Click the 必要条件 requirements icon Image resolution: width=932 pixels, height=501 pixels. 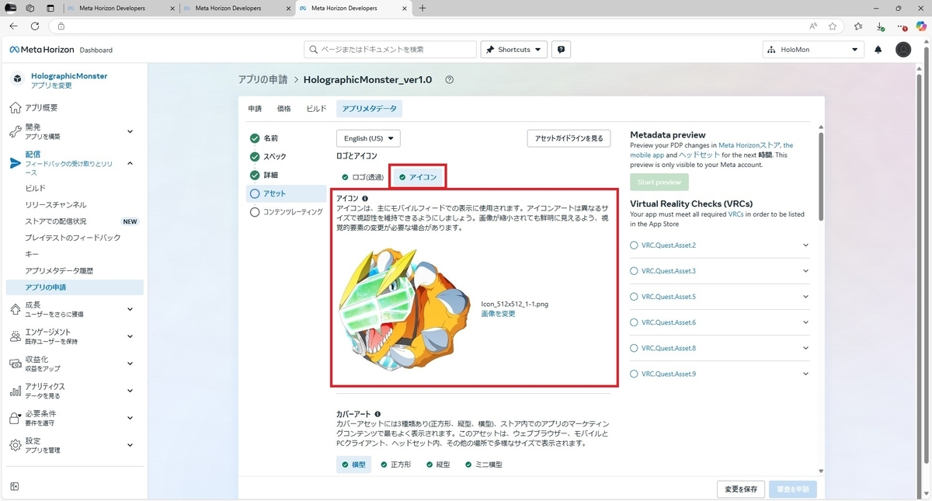(x=16, y=418)
